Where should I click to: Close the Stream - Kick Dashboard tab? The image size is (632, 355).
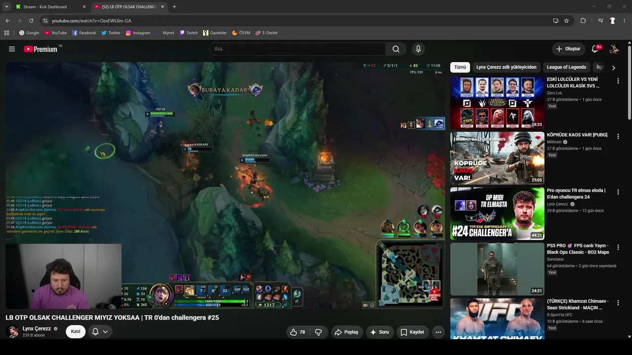[x=84, y=7]
